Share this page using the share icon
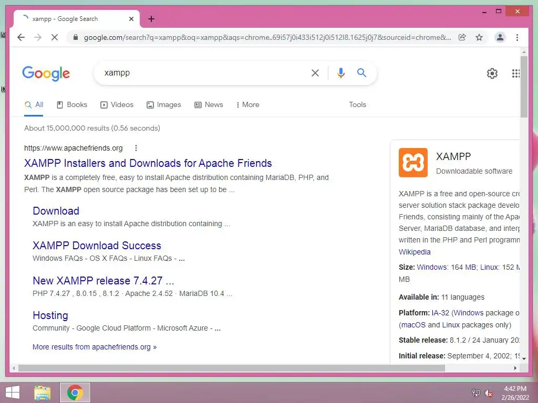The image size is (538, 403). click(462, 37)
